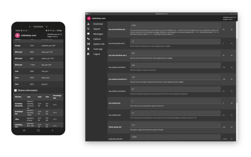The height and width of the screenshot is (157, 251).
Task: Click the Download icon in sidebar
Action: coord(89,24)
